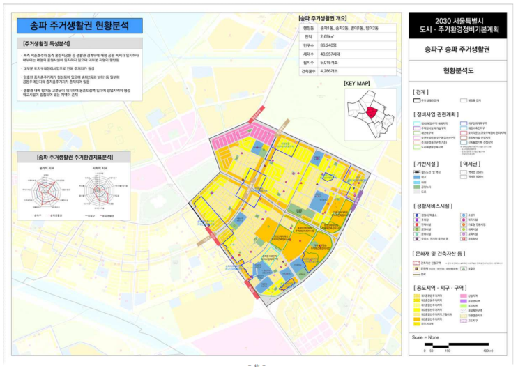Click the '[ 문화재 및 건축자산 등 ]' legend title
Image resolution: width=518 pixels, height=368 pixels.
(x=439, y=254)
